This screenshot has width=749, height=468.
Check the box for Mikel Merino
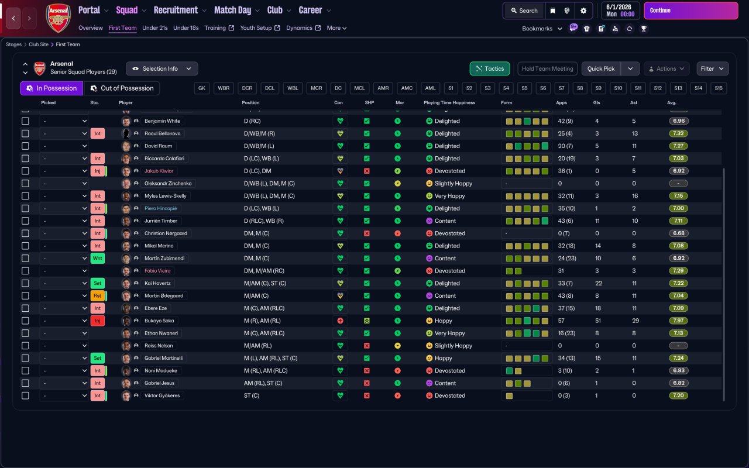25,246
